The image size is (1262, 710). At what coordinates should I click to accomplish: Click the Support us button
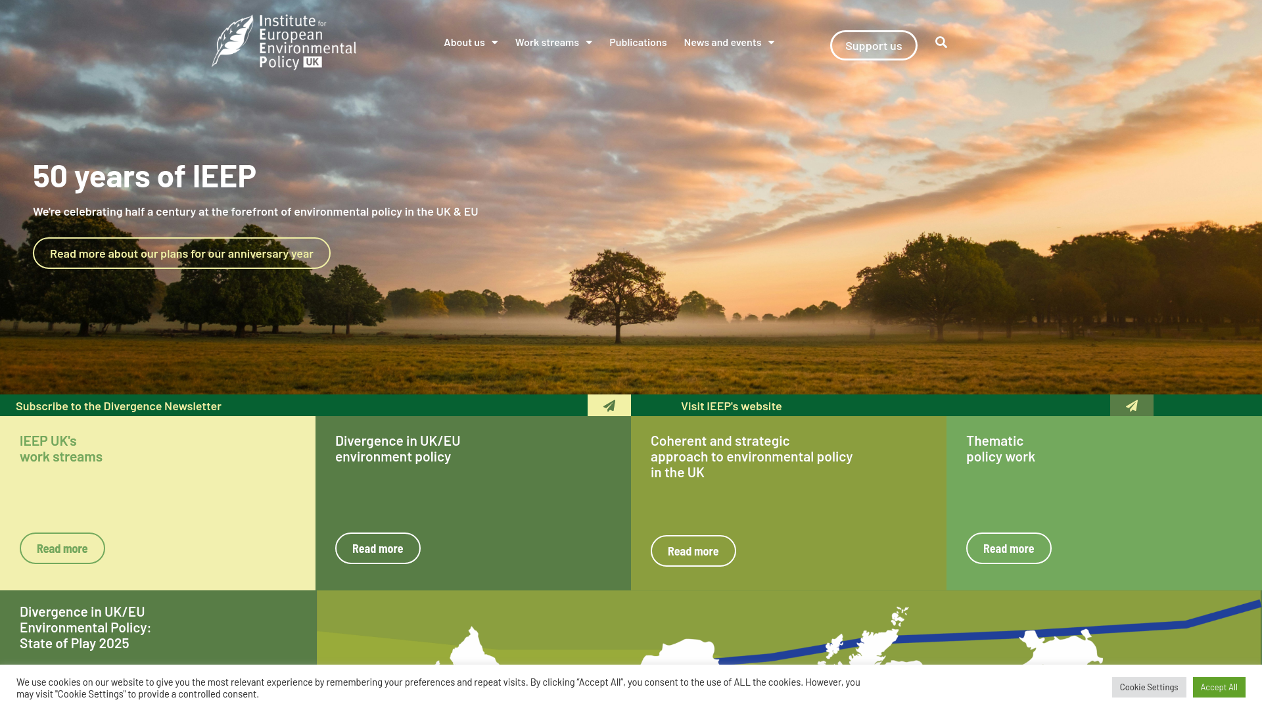coord(874,45)
